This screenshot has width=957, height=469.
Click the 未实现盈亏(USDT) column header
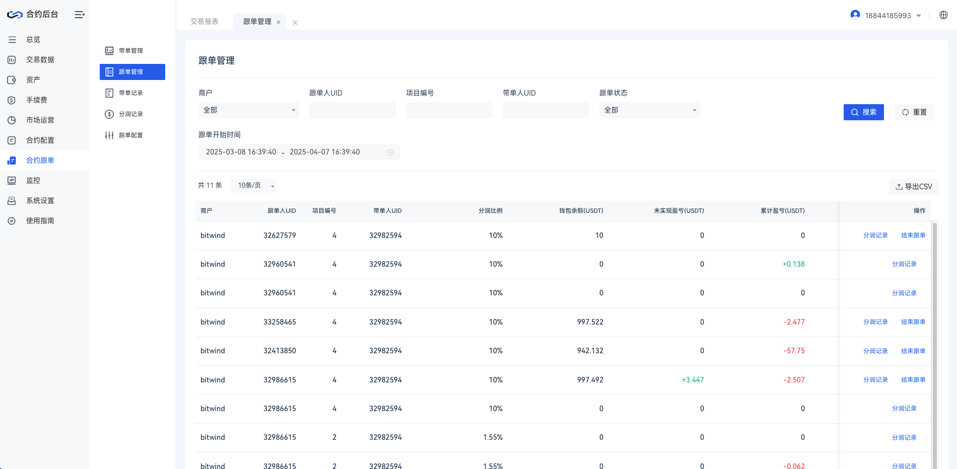click(679, 211)
